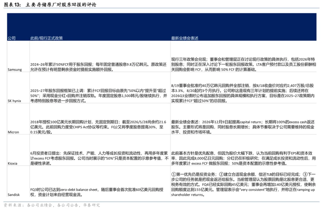The width and height of the screenshot is (323, 209).
Task: Click SK hynix policy text starting '2025–27年股东回报框架'
Action: [x=99, y=96]
